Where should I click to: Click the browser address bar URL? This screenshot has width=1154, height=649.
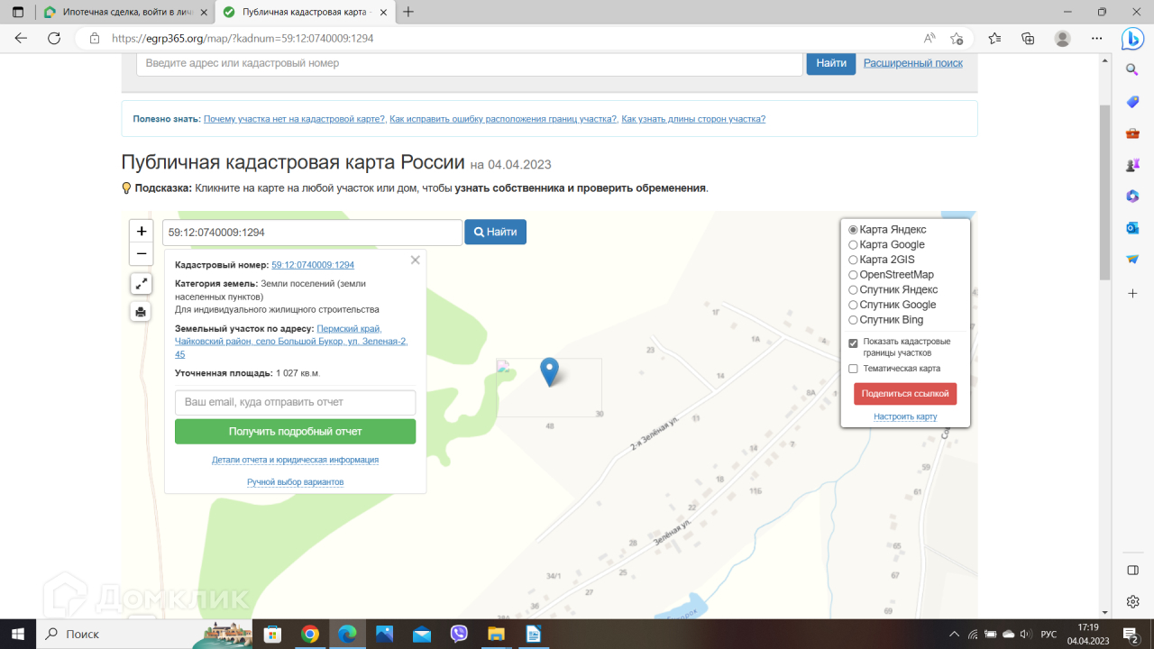point(243,39)
